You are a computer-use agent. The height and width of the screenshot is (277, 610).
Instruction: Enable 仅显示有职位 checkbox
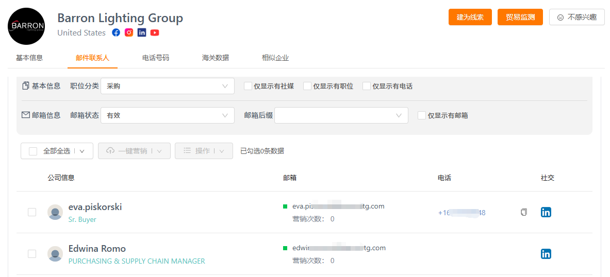(307, 86)
